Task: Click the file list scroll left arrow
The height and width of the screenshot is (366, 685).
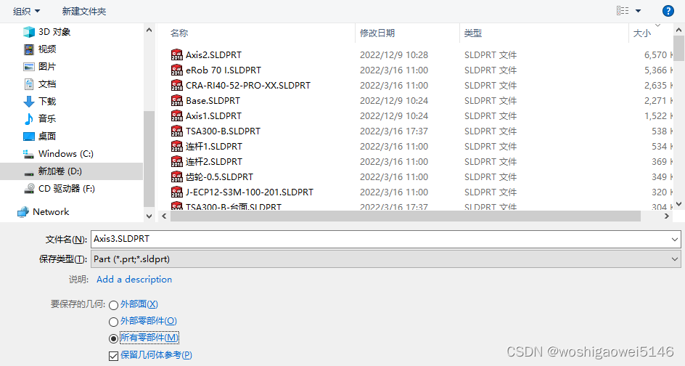Action: [x=164, y=216]
